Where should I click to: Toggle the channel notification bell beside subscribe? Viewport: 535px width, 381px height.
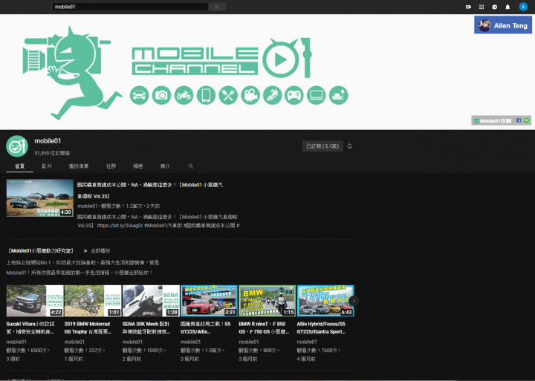click(349, 146)
